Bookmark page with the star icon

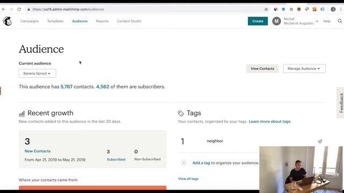(266, 9)
